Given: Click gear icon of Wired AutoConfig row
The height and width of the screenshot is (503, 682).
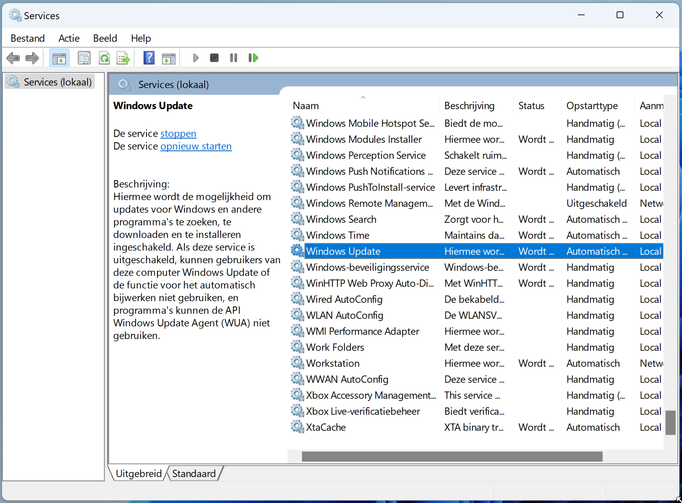Looking at the screenshot, I should pyautogui.click(x=298, y=299).
